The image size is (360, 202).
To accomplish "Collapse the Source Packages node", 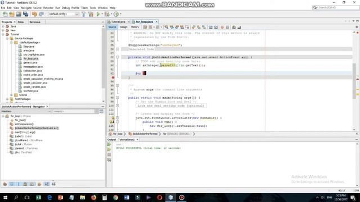I will tap(7, 39).
